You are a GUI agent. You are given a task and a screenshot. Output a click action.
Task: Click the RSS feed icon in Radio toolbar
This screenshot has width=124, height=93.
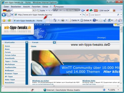[96, 10]
